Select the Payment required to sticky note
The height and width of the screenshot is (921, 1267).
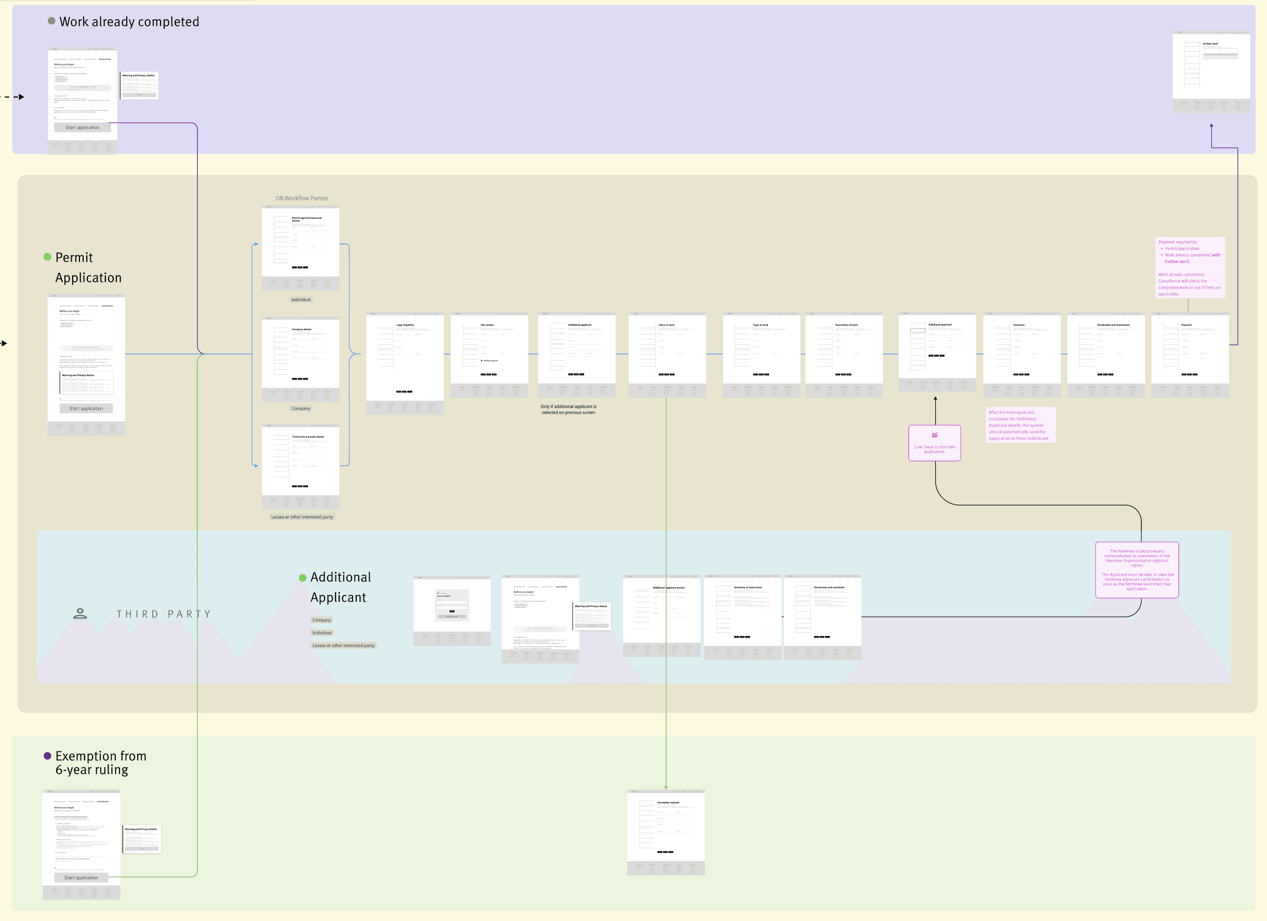tap(1189, 267)
